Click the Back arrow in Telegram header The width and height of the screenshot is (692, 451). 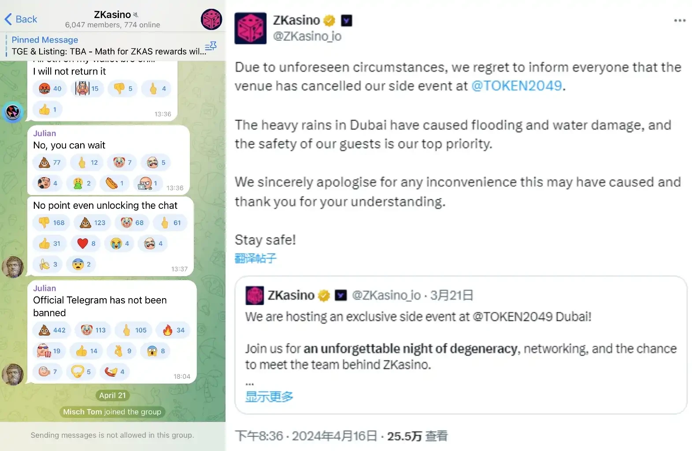[20, 19]
